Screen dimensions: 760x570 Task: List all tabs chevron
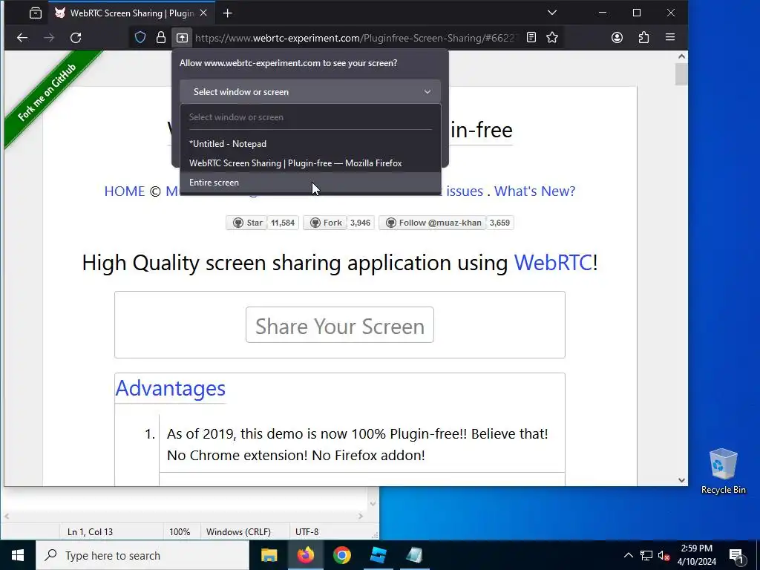[x=552, y=13]
